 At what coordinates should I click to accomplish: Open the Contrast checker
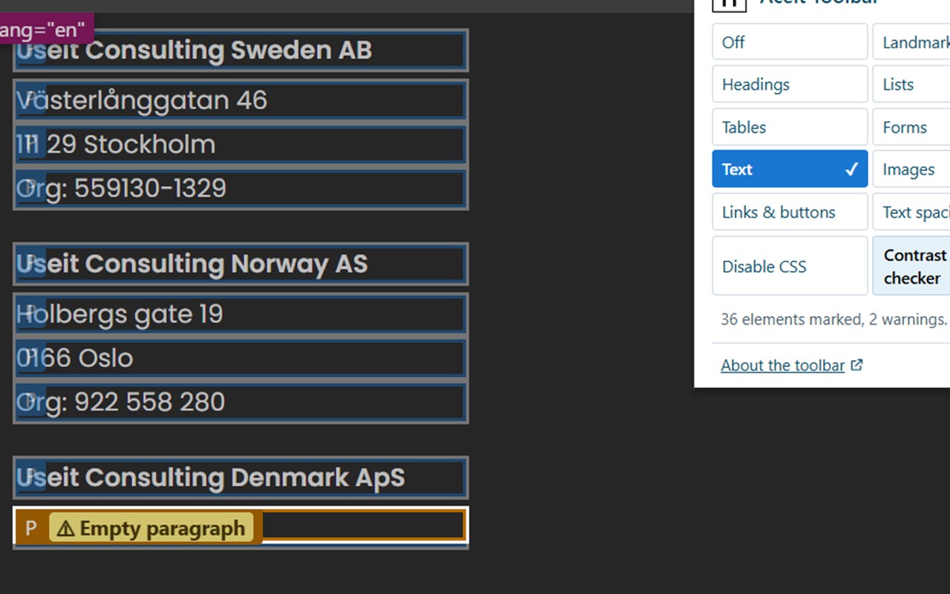pos(913,267)
